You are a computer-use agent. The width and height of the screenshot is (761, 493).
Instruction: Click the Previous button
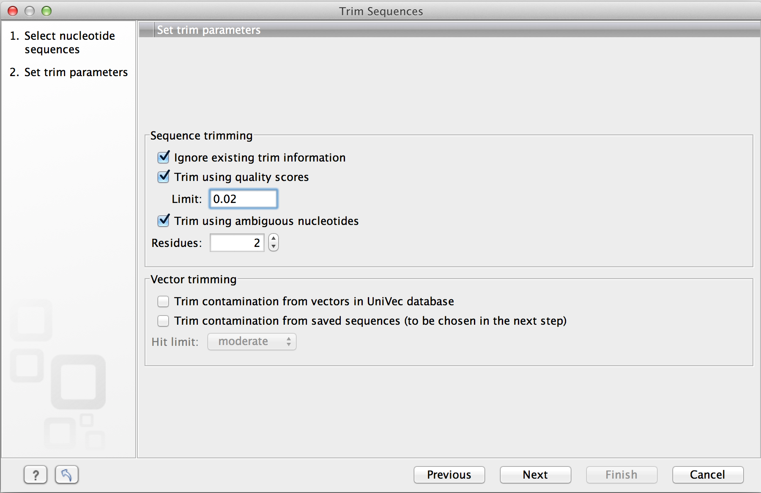tap(449, 475)
